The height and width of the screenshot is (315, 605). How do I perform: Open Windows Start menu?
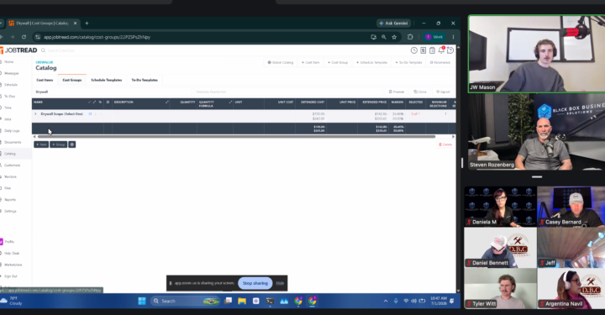(142, 301)
